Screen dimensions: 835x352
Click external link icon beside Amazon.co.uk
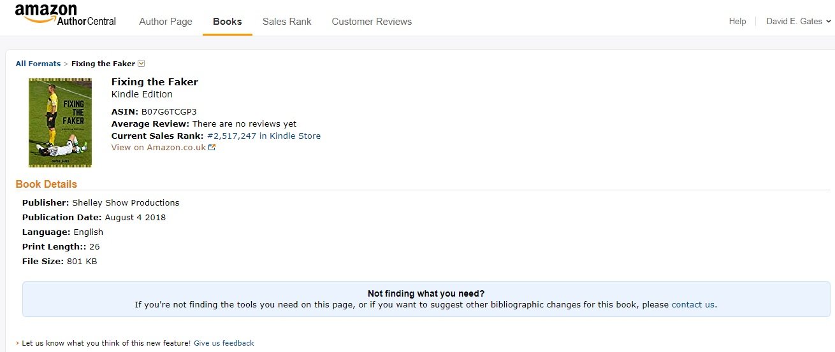click(212, 148)
